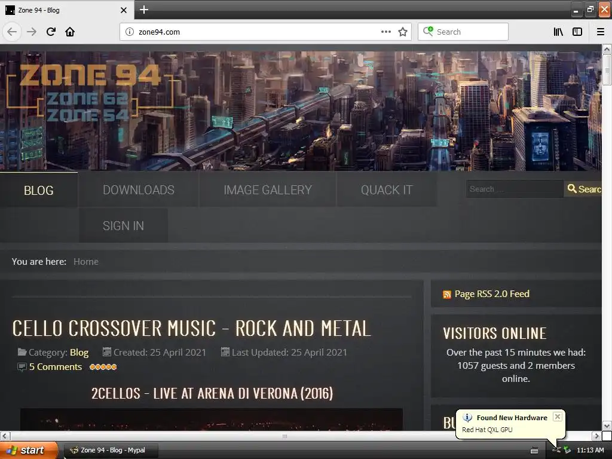
Task: Open the browser home page icon
Action: pyautogui.click(x=70, y=32)
